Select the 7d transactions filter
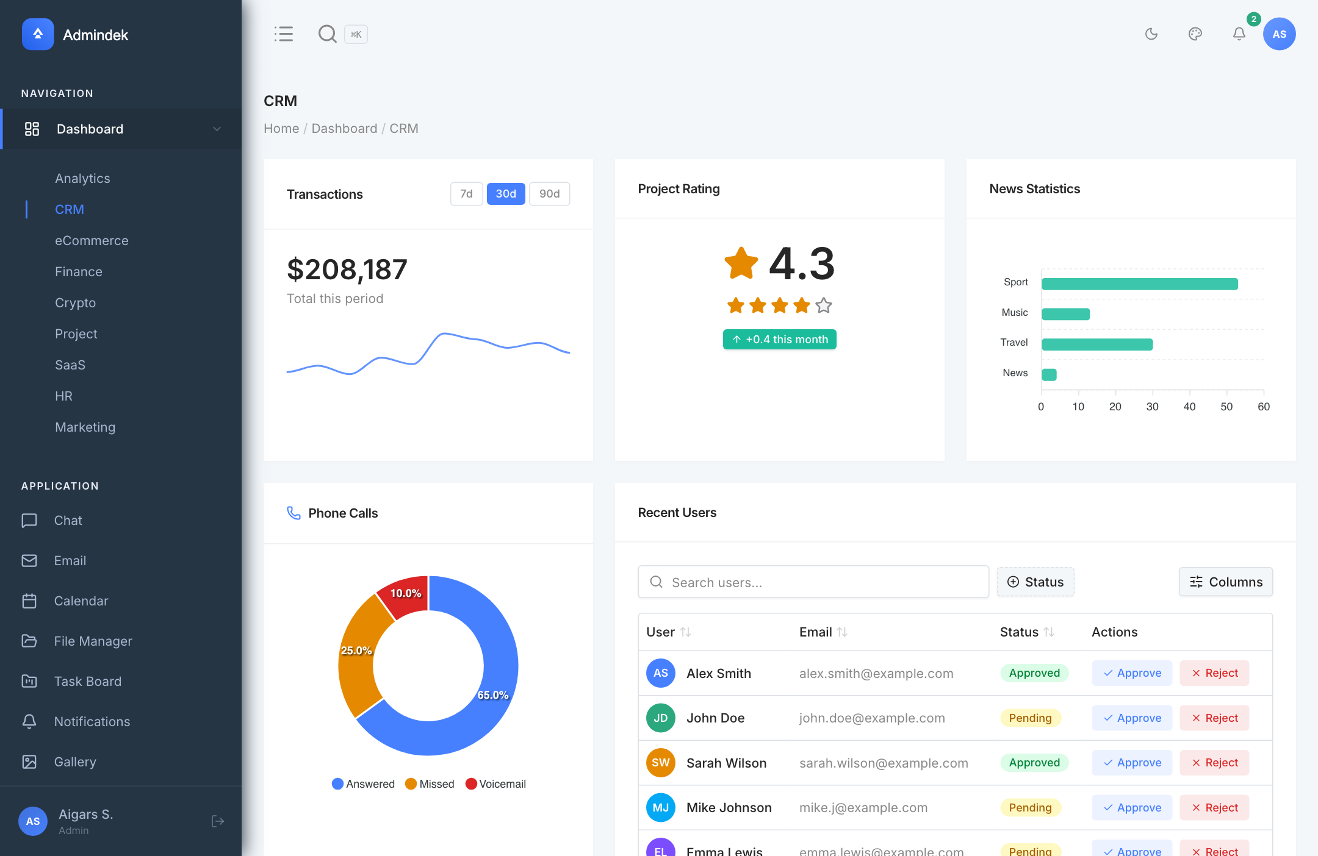The height and width of the screenshot is (856, 1318). pyautogui.click(x=466, y=194)
